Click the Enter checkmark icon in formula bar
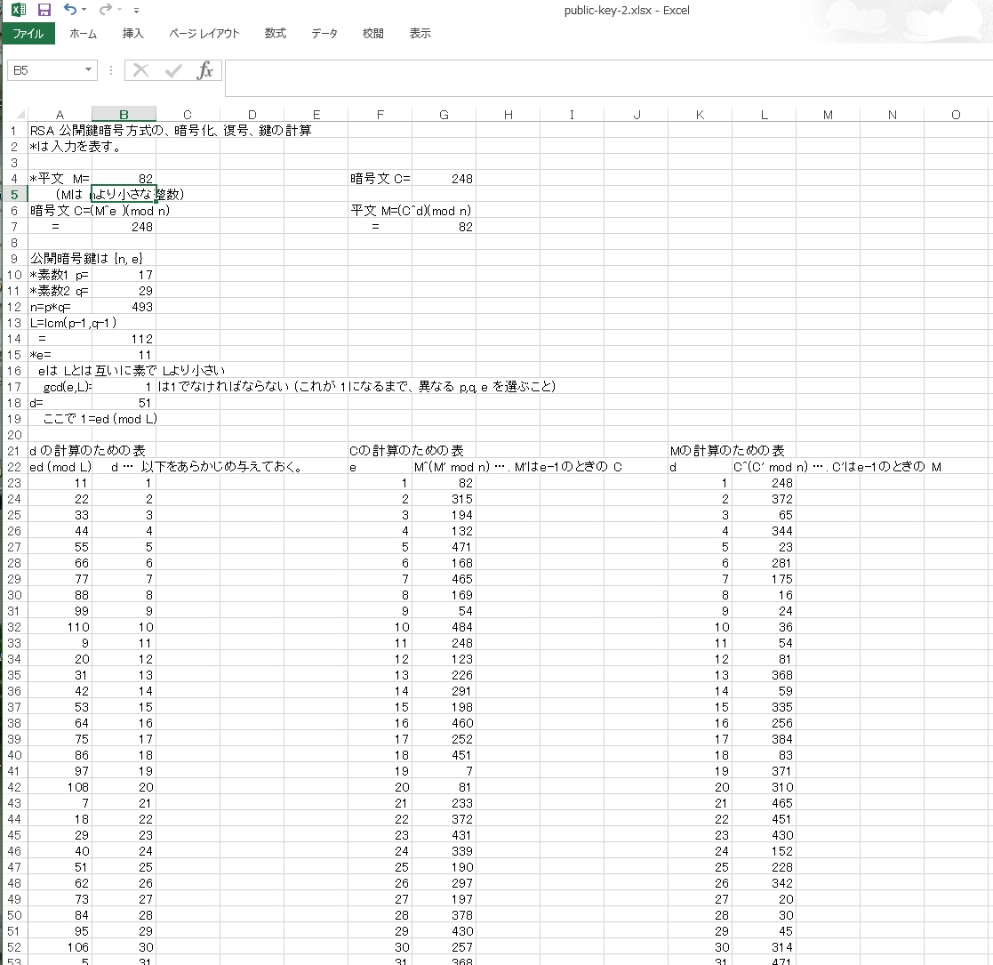Image resolution: width=993 pixels, height=965 pixels. tap(173, 70)
